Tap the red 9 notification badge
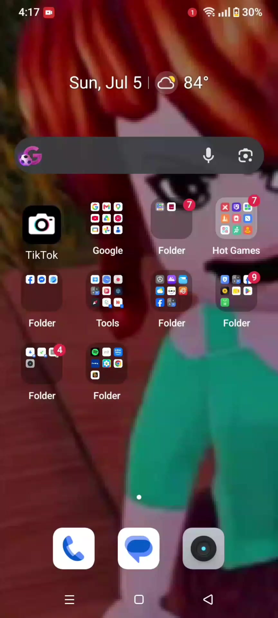The width and height of the screenshot is (278, 618). pyautogui.click(x=254, y=277)
